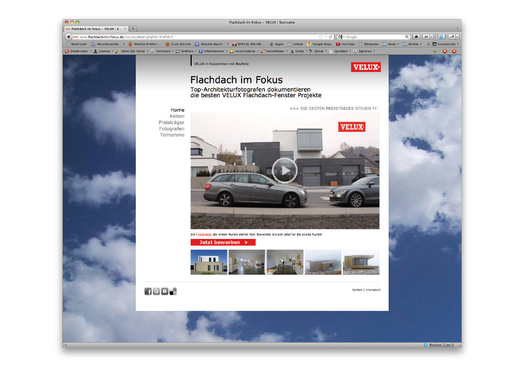Viewport: 524px width, 375px height.
Task: Go to Home in the site navigation
Action: (x=178, y=110)
